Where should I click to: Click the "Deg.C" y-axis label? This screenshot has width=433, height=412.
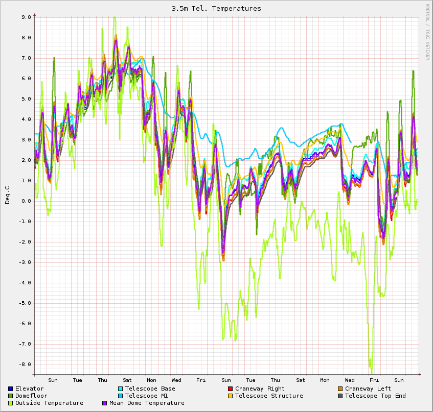[7, 195]
